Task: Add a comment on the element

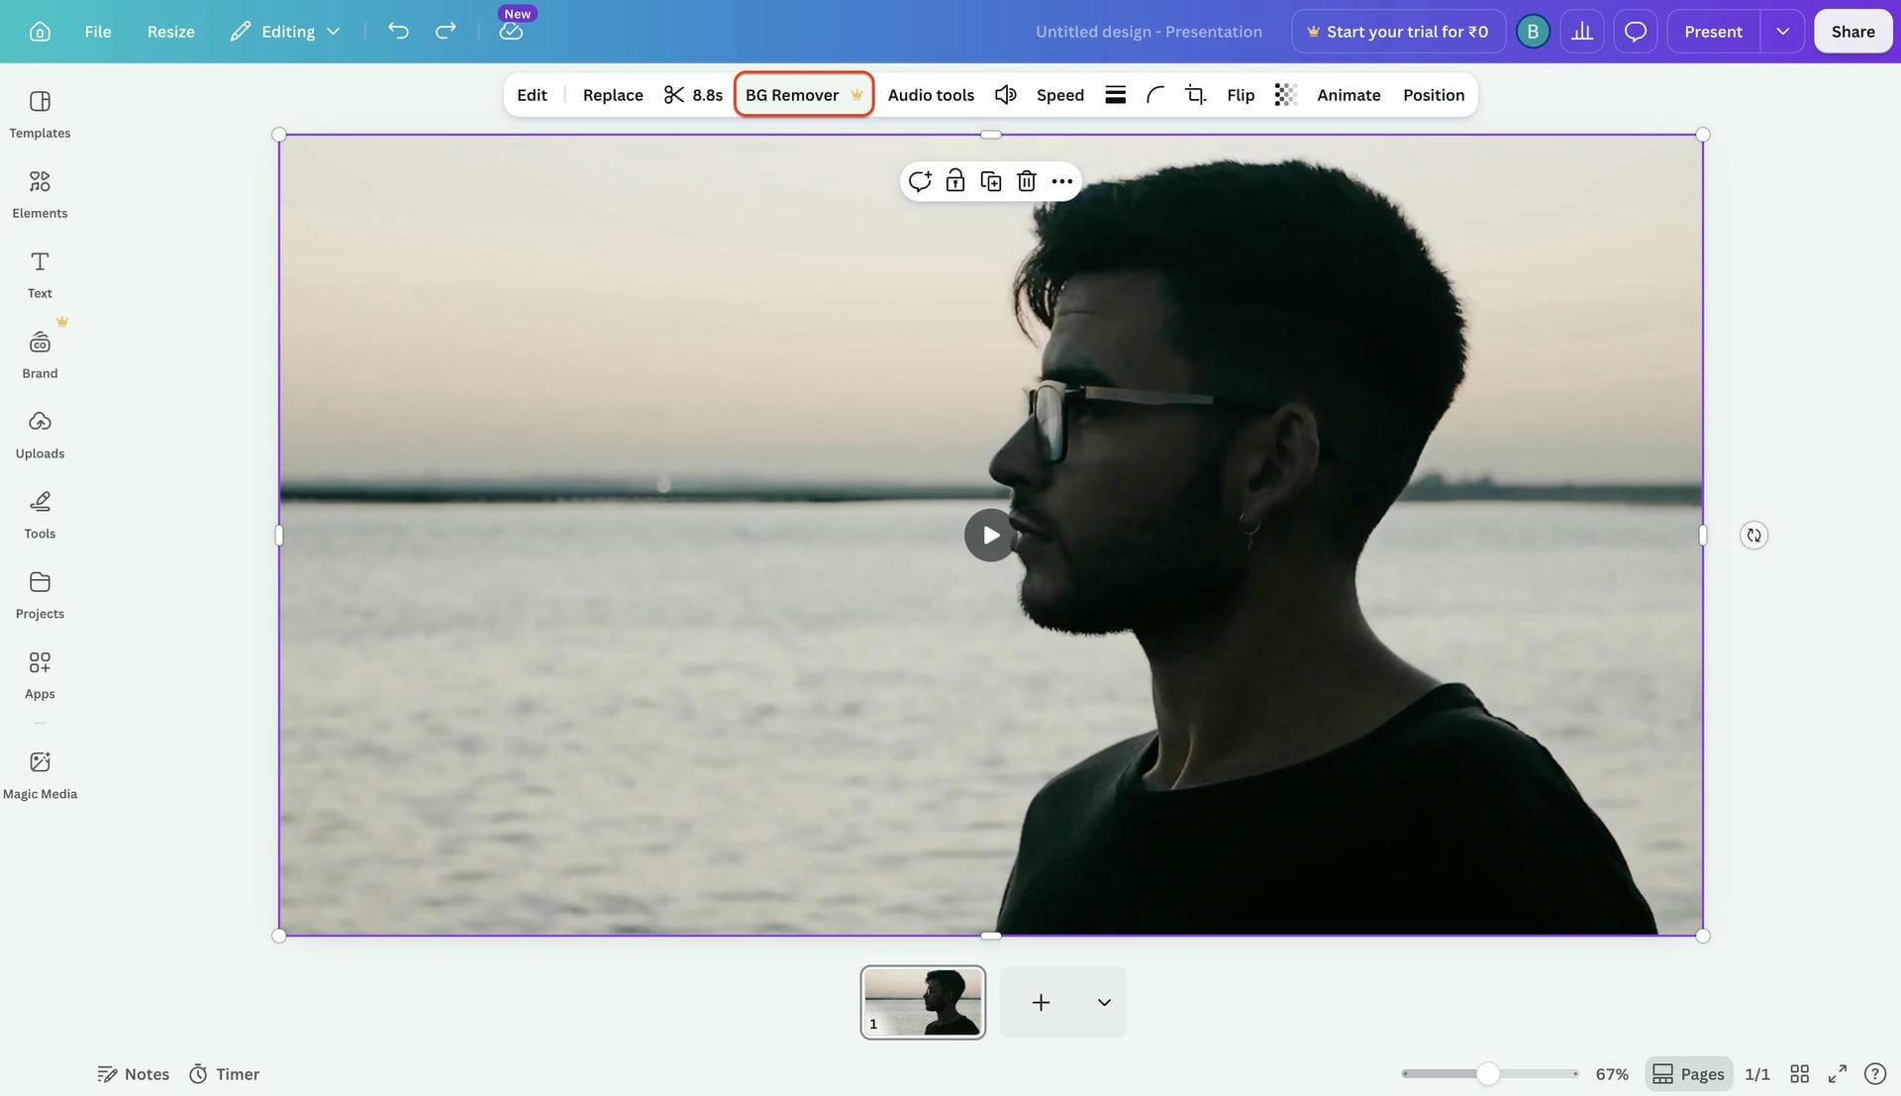Action: point(920,181)
